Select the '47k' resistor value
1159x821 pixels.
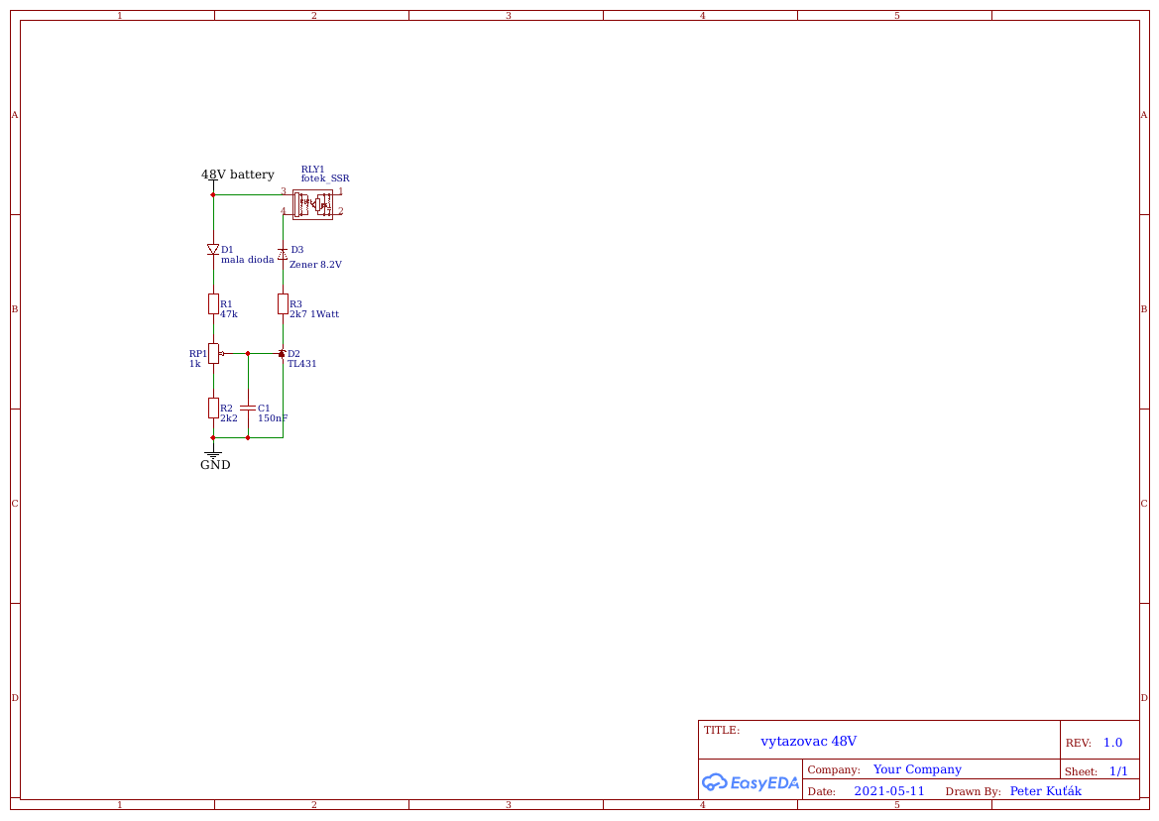229,314
